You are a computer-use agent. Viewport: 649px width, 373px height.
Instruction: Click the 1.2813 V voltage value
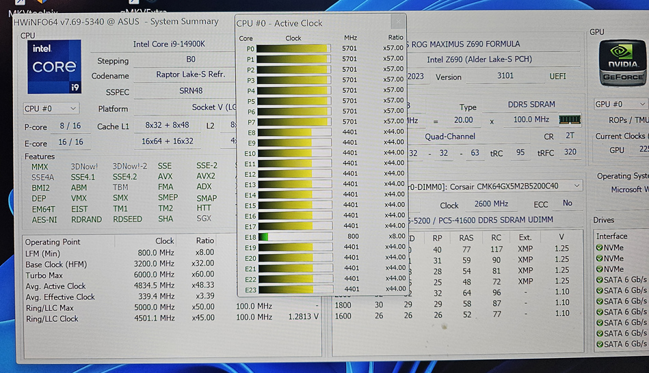point(304,317)
